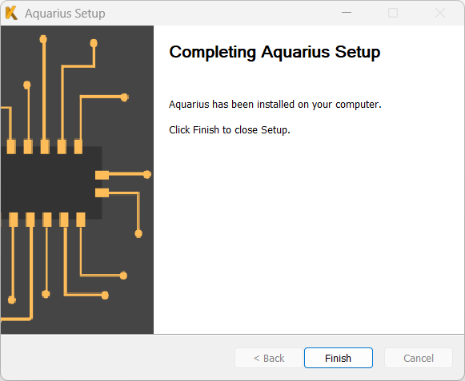Click the tallest trace's top circular node
Viewport: 465px width, 381px height.
pyautogui.click(x=43, y=39)
